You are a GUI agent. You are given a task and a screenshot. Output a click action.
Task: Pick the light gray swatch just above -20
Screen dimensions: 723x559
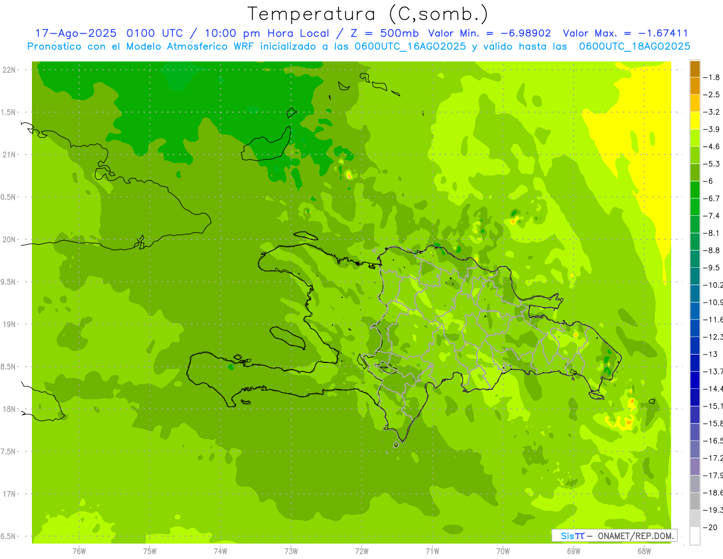(695, 519)
